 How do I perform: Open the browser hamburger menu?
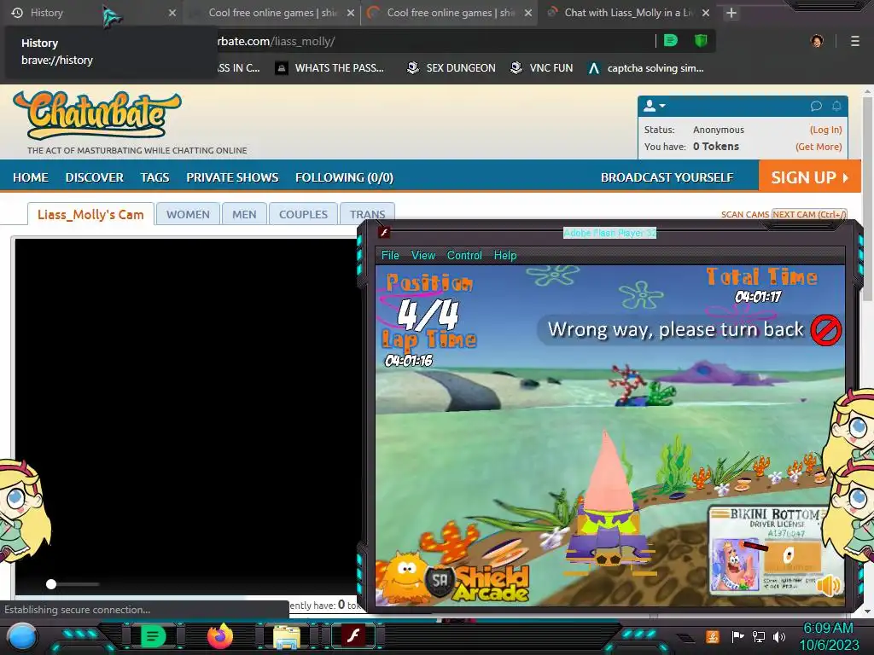pos(855,41)
